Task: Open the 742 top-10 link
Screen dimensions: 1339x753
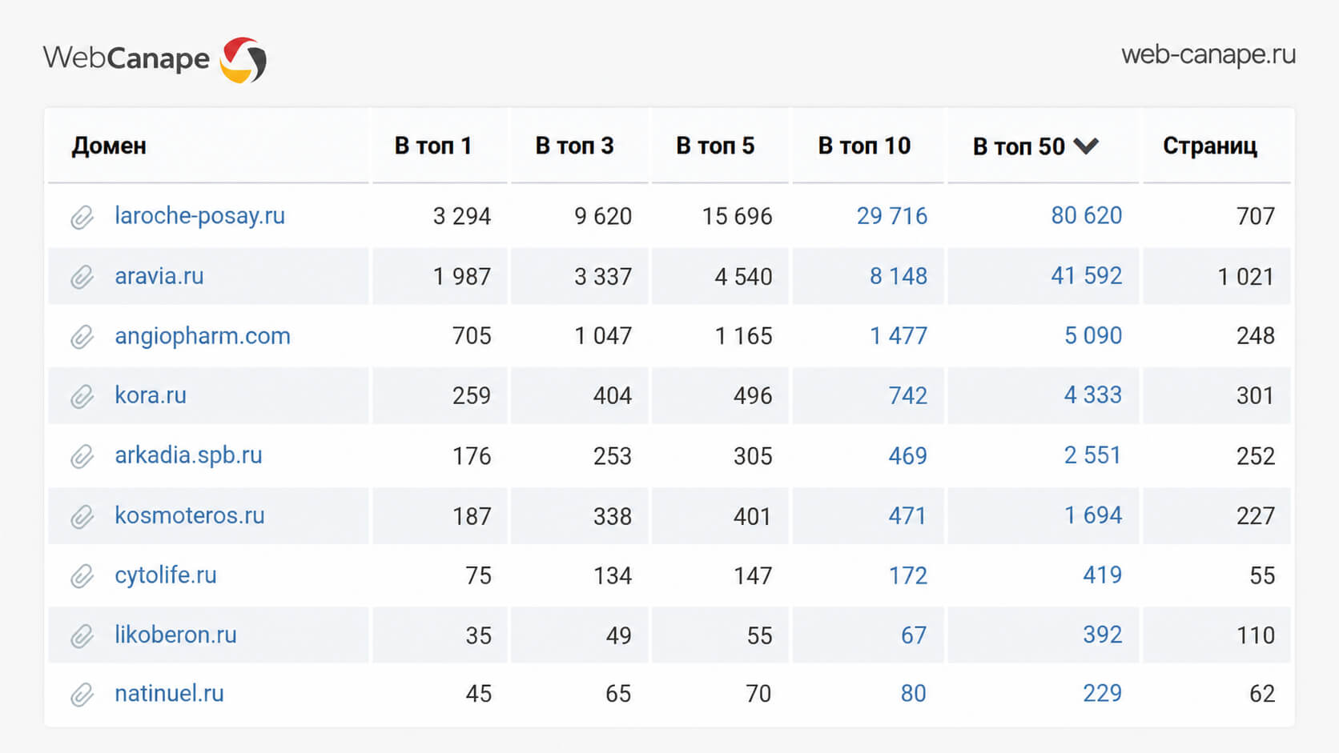Action: point(907,395)
